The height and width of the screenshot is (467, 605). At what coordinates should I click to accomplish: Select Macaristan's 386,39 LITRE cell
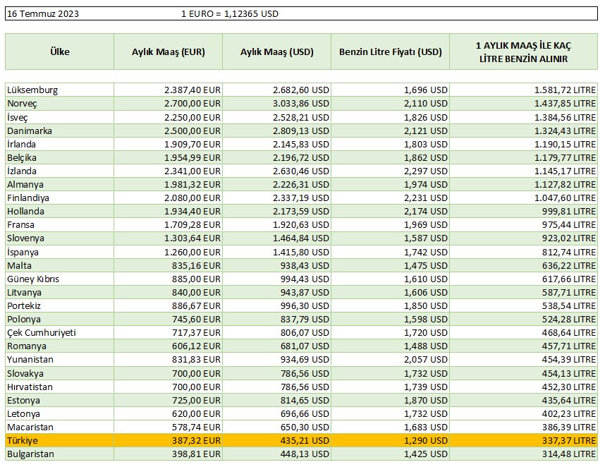point(524,427)
